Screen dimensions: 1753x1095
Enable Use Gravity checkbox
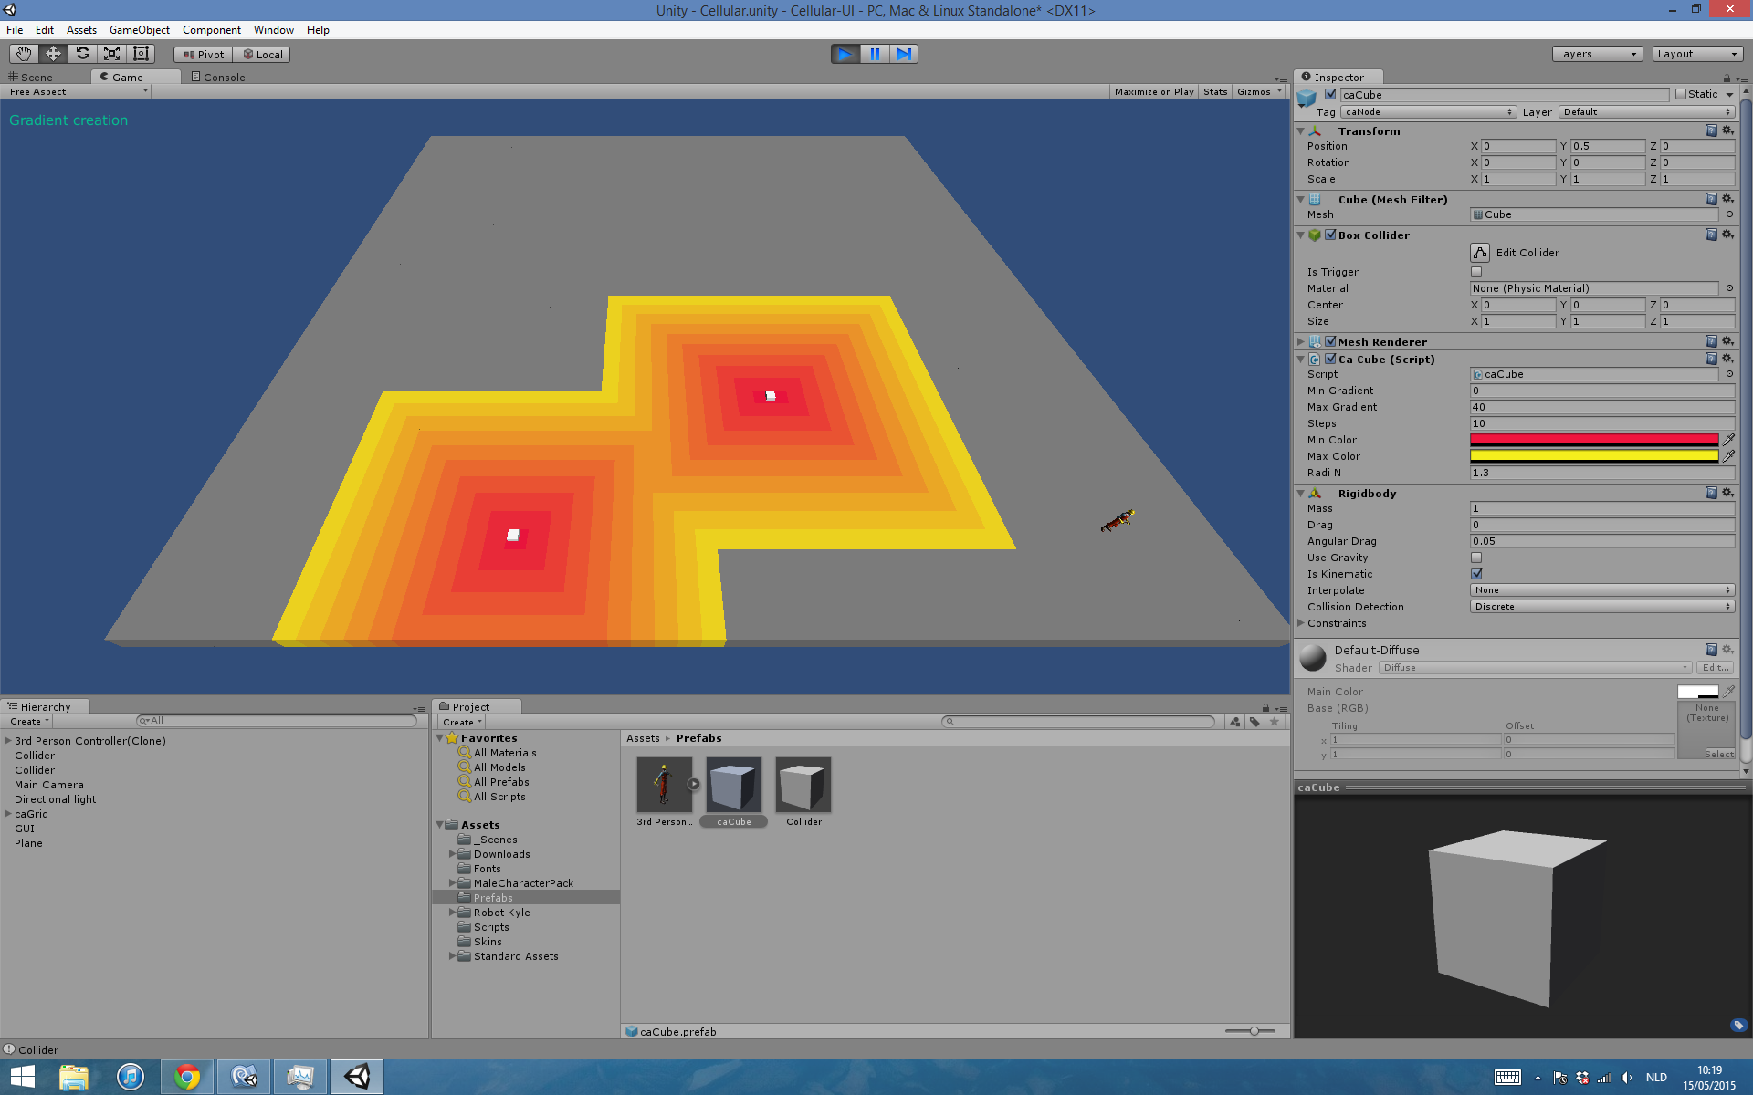1476,558
